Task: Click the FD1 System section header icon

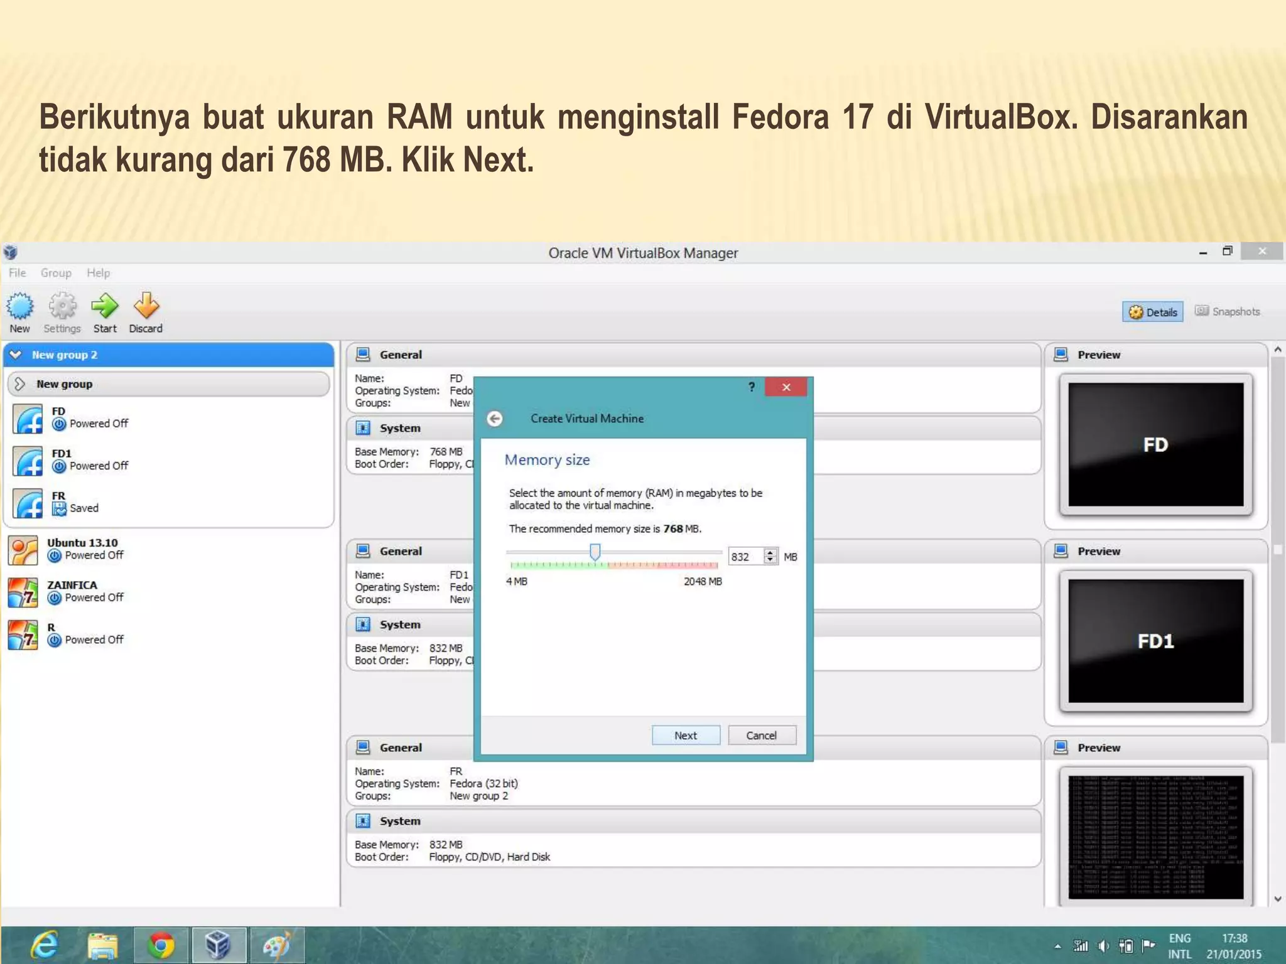Action: (x=363, y=624)
